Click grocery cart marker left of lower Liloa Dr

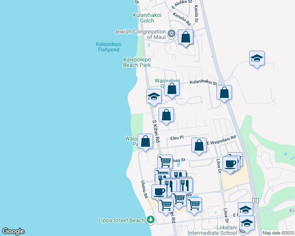pos(194,206)
